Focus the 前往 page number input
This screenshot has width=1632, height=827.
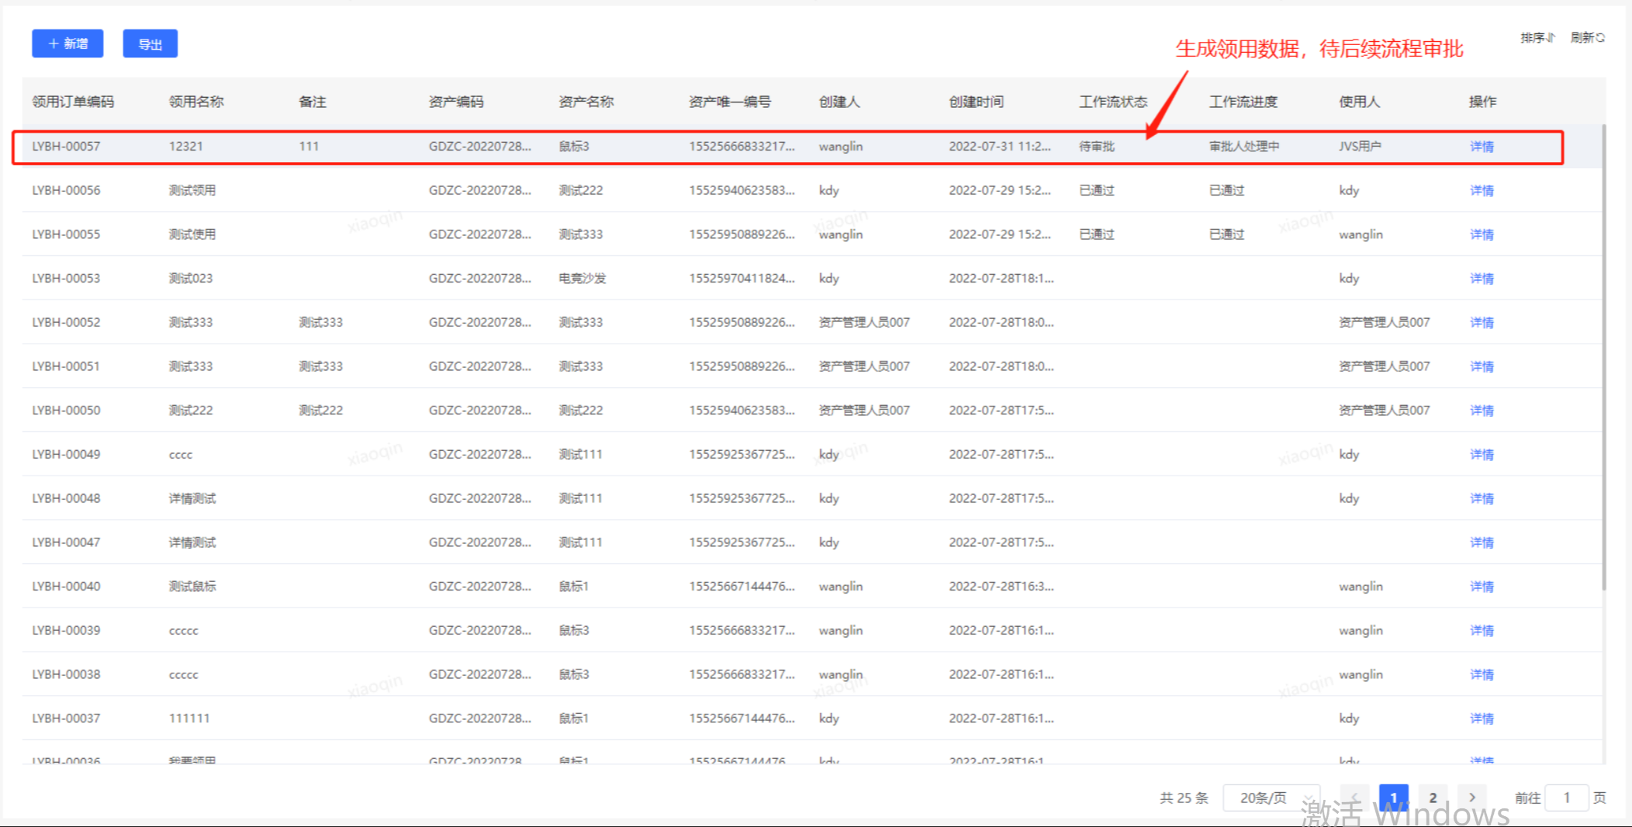(x=1567, y=798)
